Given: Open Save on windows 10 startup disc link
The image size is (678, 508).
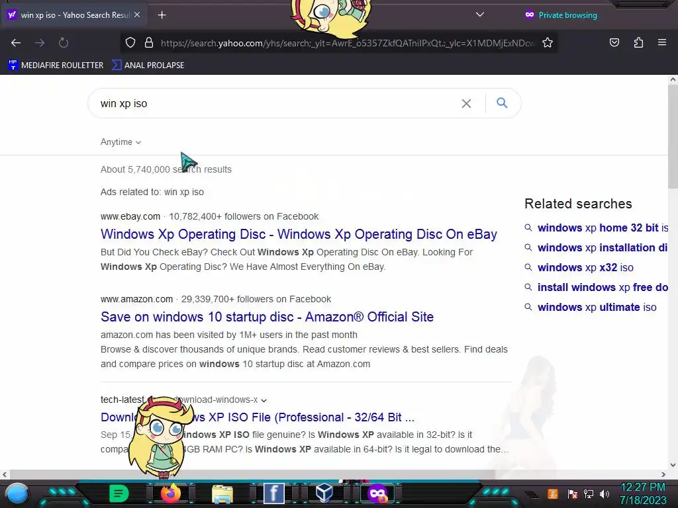Looking at the screenshot, I should [267, 317].
